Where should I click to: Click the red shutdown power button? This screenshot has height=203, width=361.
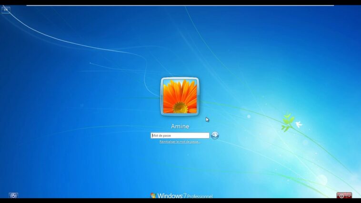coord(341,195)
